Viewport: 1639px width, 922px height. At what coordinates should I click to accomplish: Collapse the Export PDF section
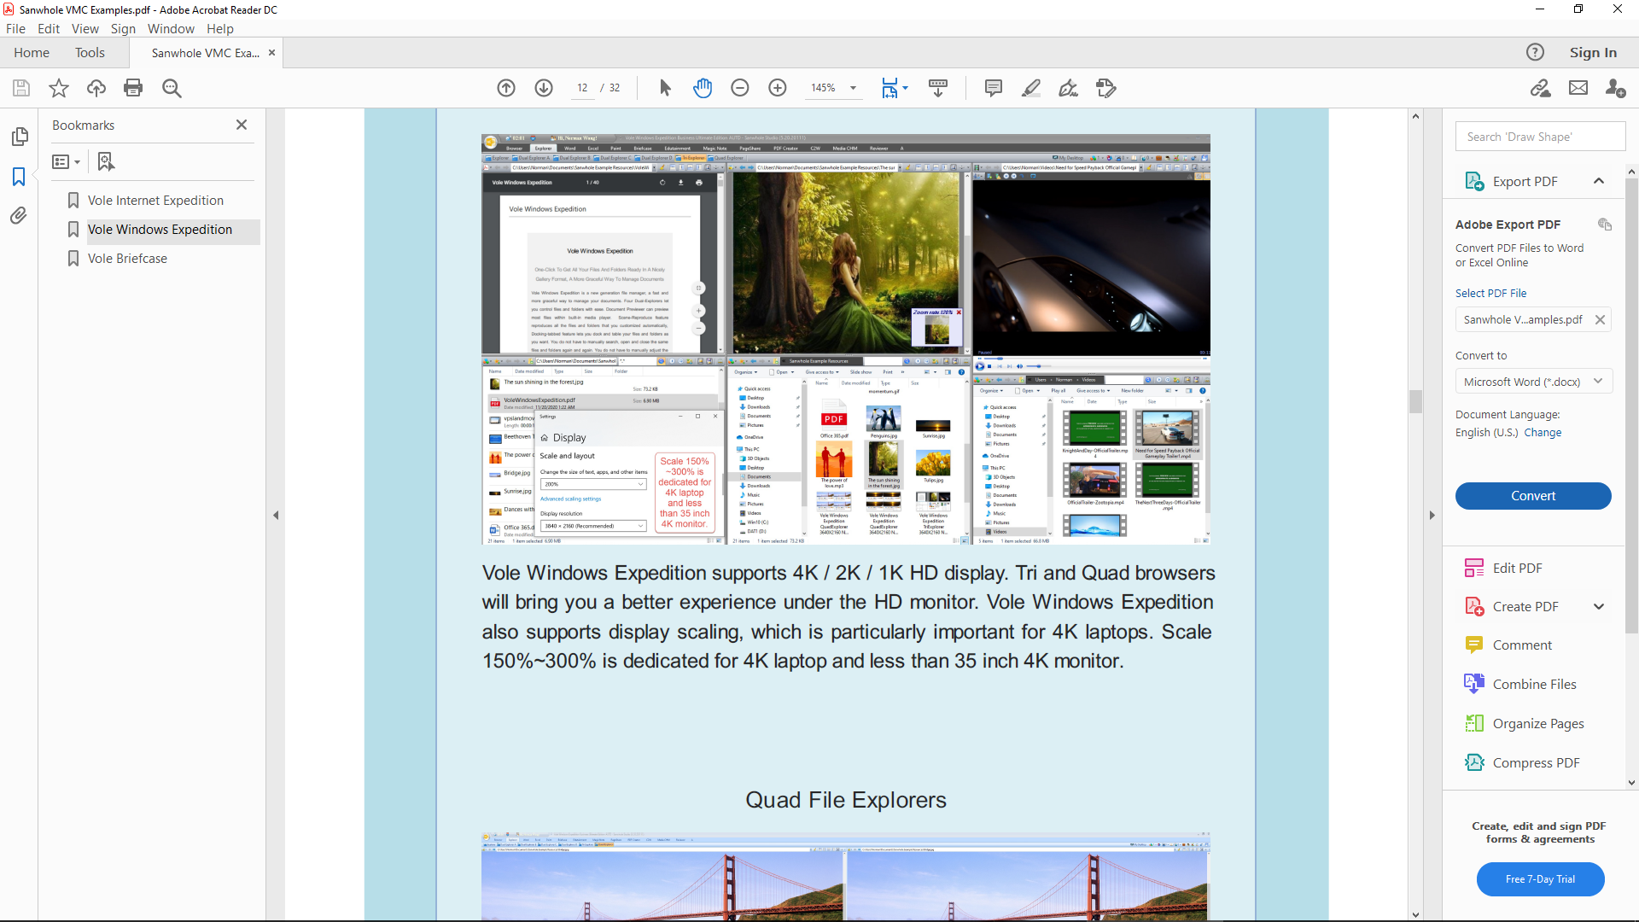pyautogui.click(x=1599, y=181)
